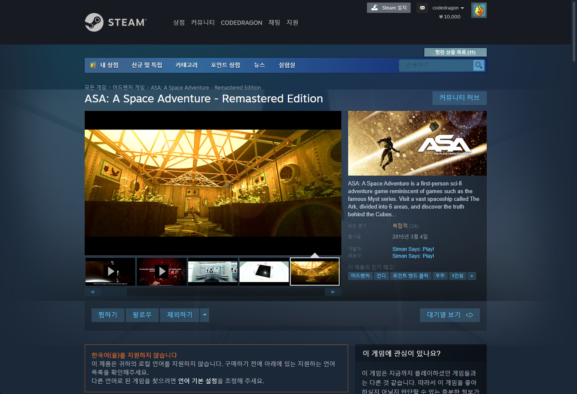577x394 pixels.
Task: Expand the codedragon account dropdown
Action: point(448,8)
